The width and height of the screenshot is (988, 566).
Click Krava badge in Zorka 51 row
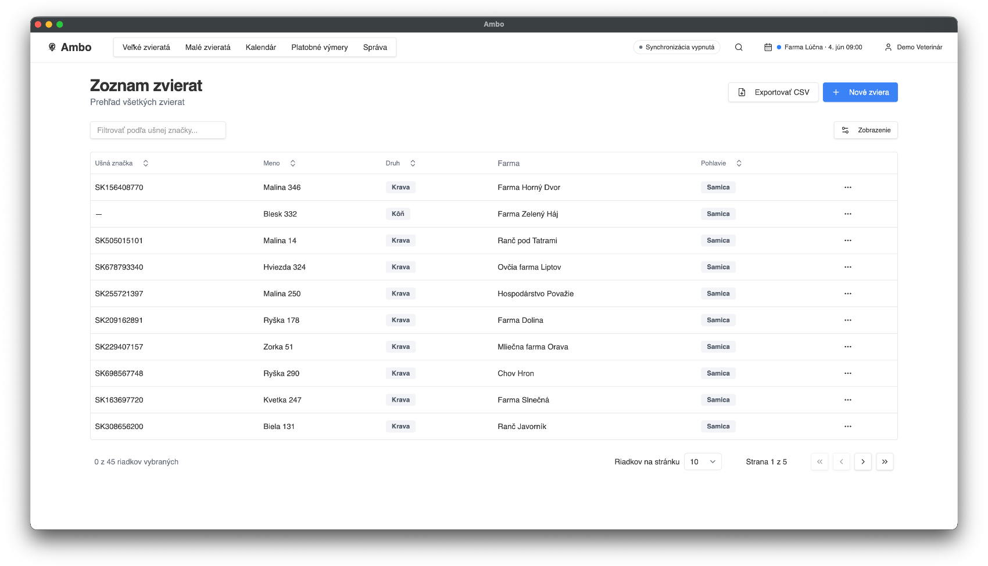click(x=400, y=347)
